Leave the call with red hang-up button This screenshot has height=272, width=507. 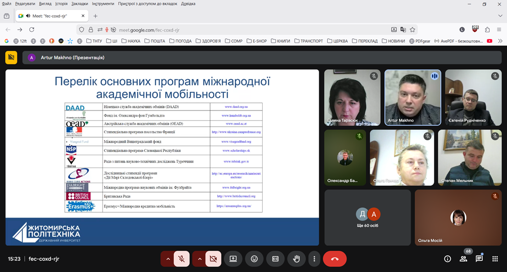click(x=334, y=259)
